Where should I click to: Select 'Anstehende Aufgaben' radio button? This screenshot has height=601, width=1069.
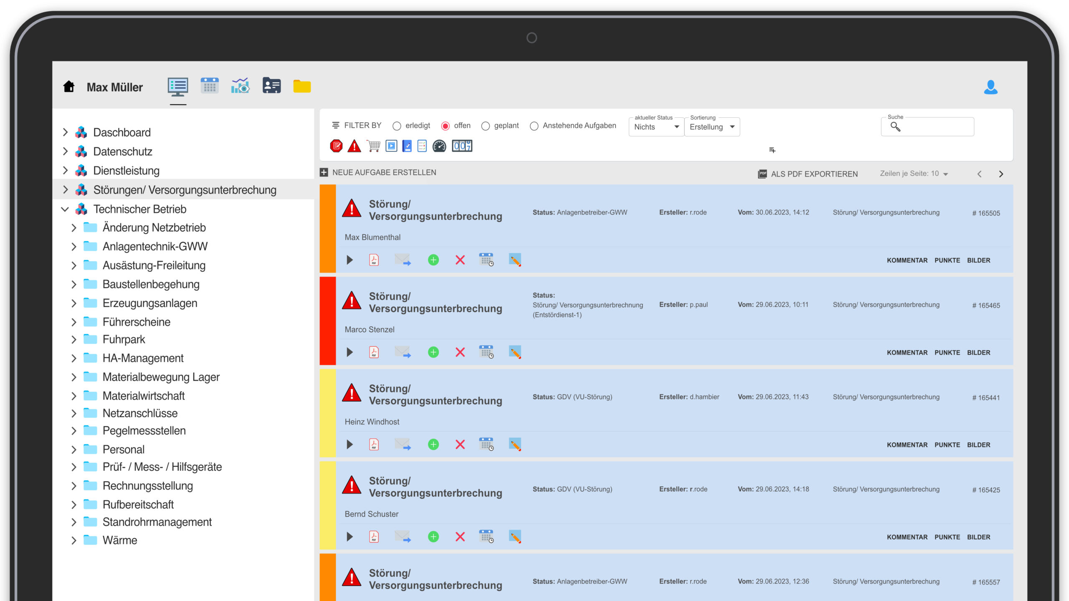pos(534,126)
